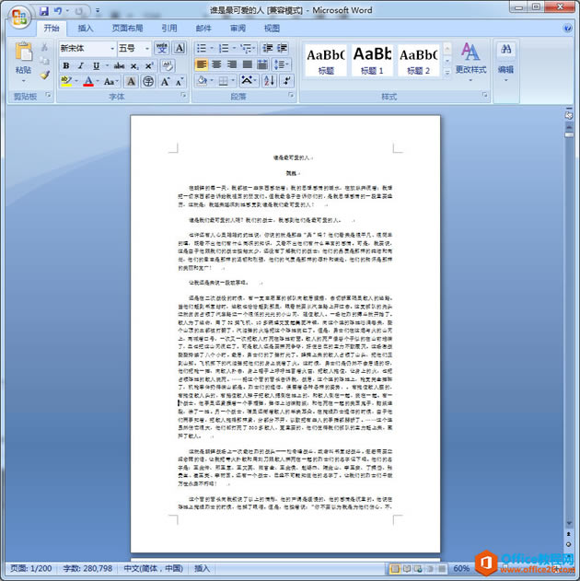This screenshot has height=581, width=580.
Task: Open the phonetic guide (wén) tool
Action: pos(162,48)
